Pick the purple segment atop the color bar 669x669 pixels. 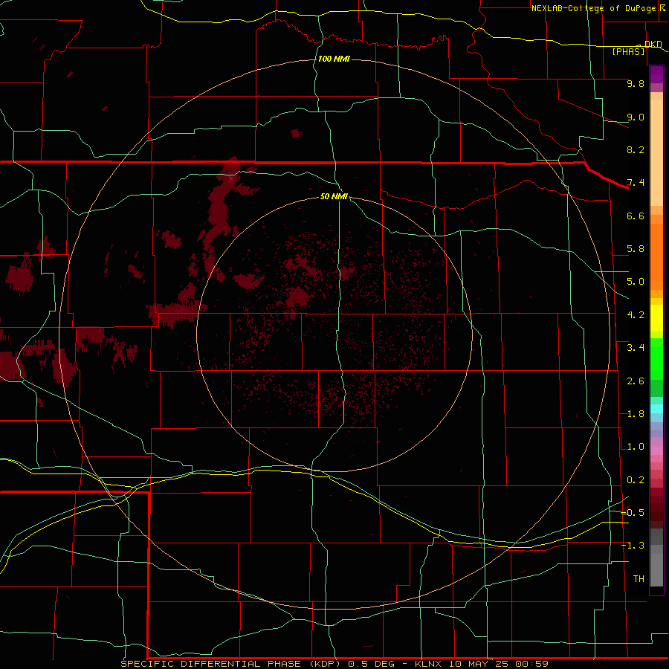pos(656,74)
